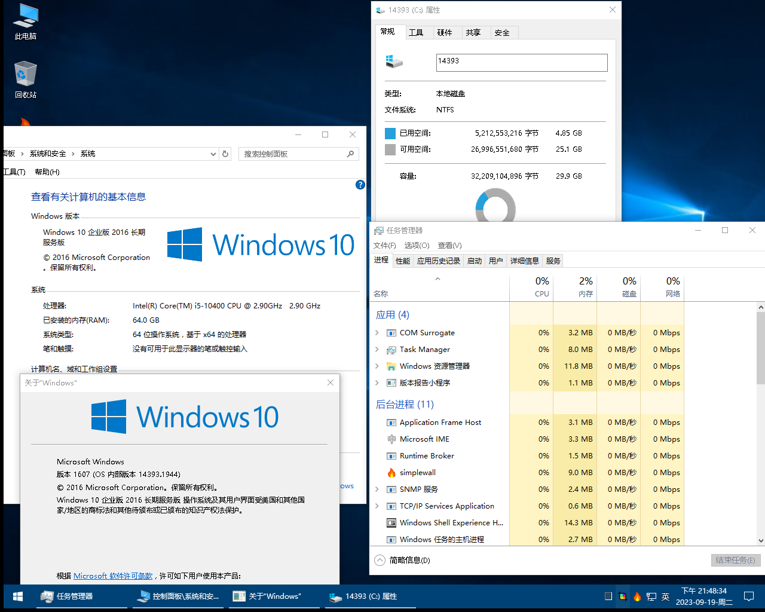Screen dimensions: 765x612
Task: Click the COM Surrogate process icon
Action: click(x=391, y=333)
